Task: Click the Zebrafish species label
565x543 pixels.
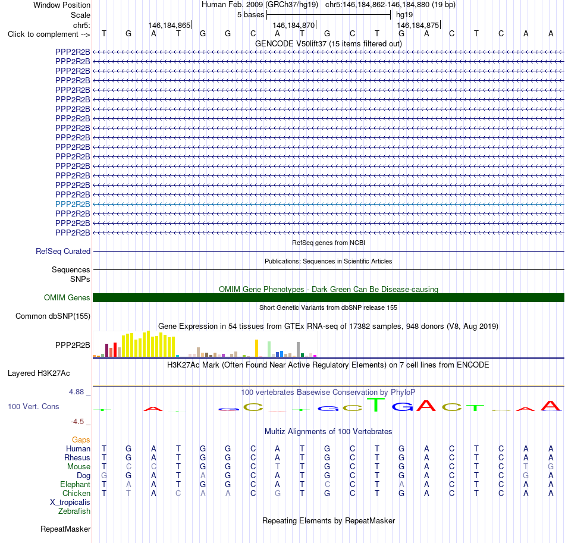Action: [74, 511]
